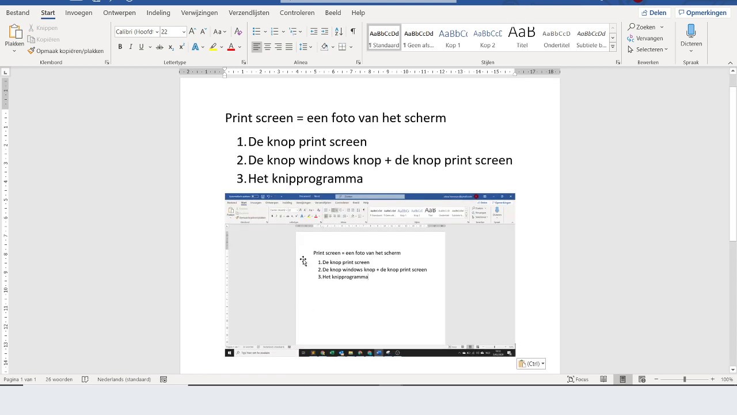Open the Bestand tab

[x=18, y=13]
